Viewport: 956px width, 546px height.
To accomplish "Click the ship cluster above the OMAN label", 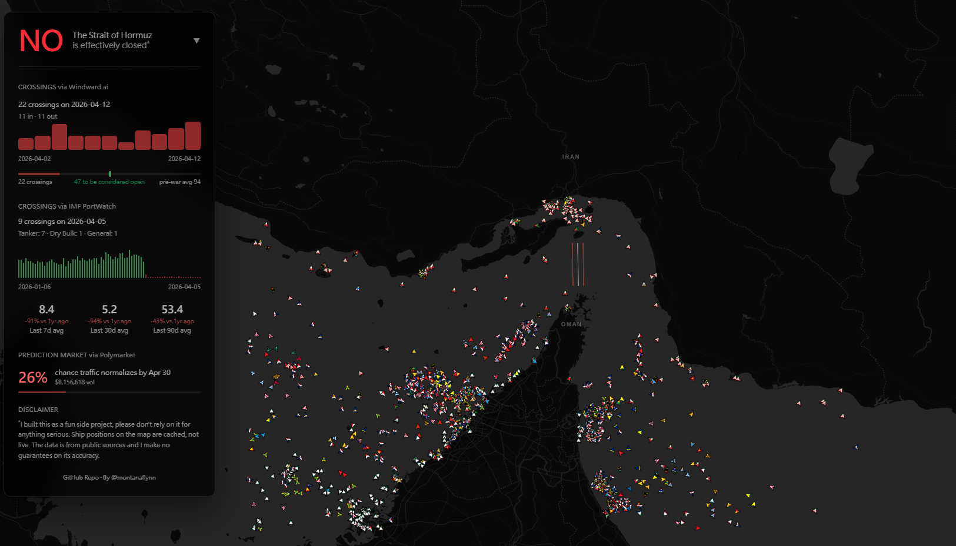I will click(568, 308).
